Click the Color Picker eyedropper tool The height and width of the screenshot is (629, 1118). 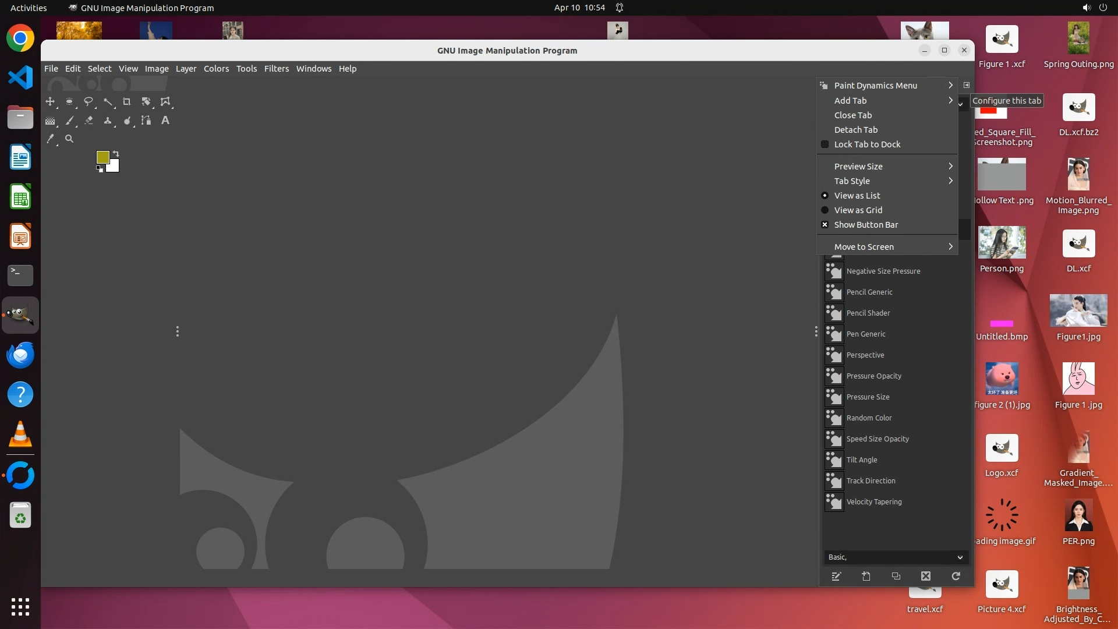(50, 139)
